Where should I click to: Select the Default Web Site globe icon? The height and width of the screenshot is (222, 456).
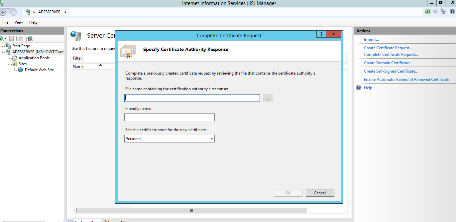click(21, 70)
